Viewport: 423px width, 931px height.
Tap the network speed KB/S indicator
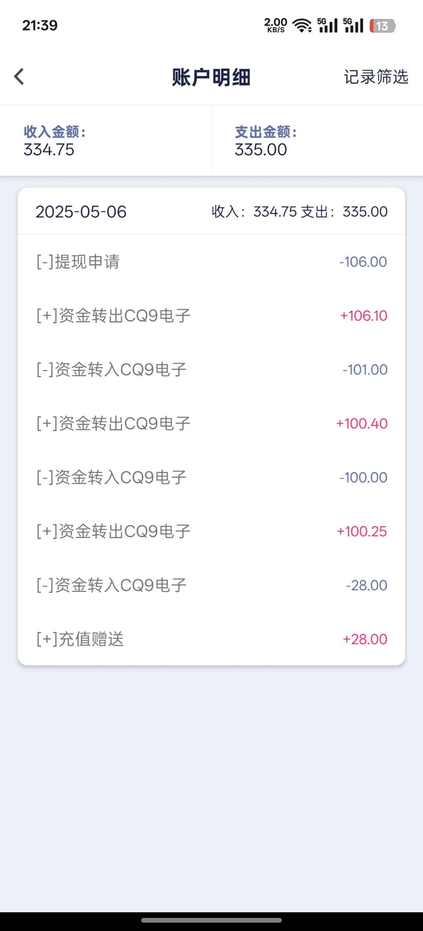pyautogui.click(x=275, y=26)
